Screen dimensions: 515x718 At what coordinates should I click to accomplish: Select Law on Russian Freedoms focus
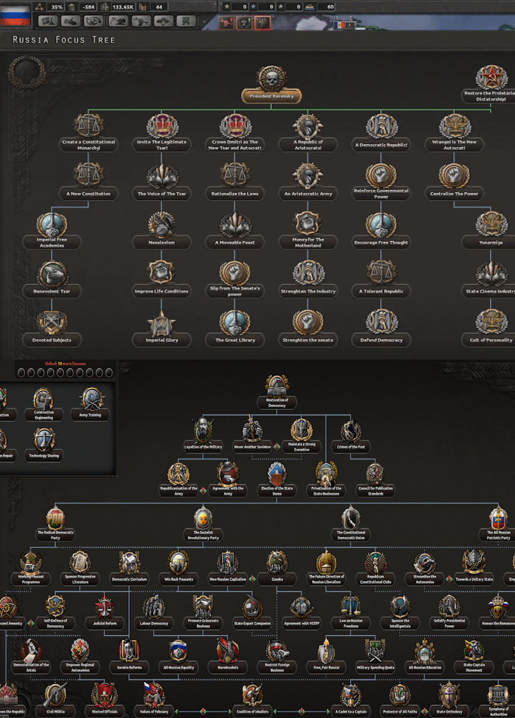(x=351, y=612)
